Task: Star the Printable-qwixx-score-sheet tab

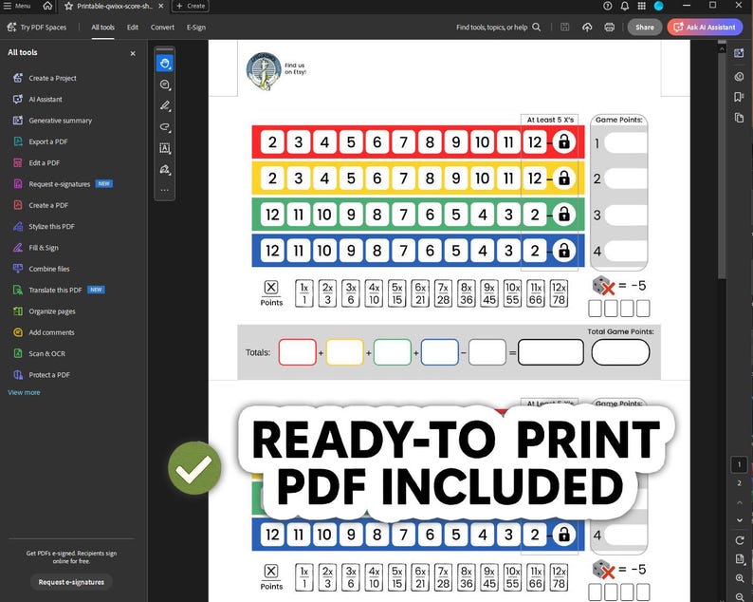Action: click(x=68, y=7)
